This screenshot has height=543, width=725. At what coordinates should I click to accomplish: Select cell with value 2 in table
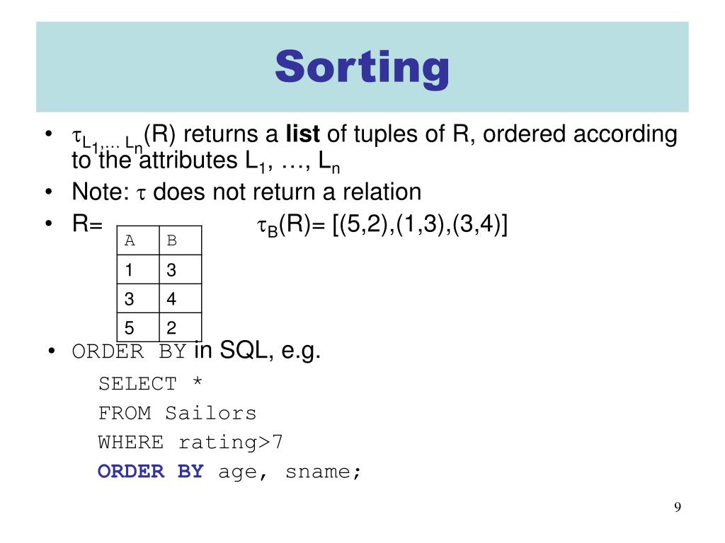181,327
